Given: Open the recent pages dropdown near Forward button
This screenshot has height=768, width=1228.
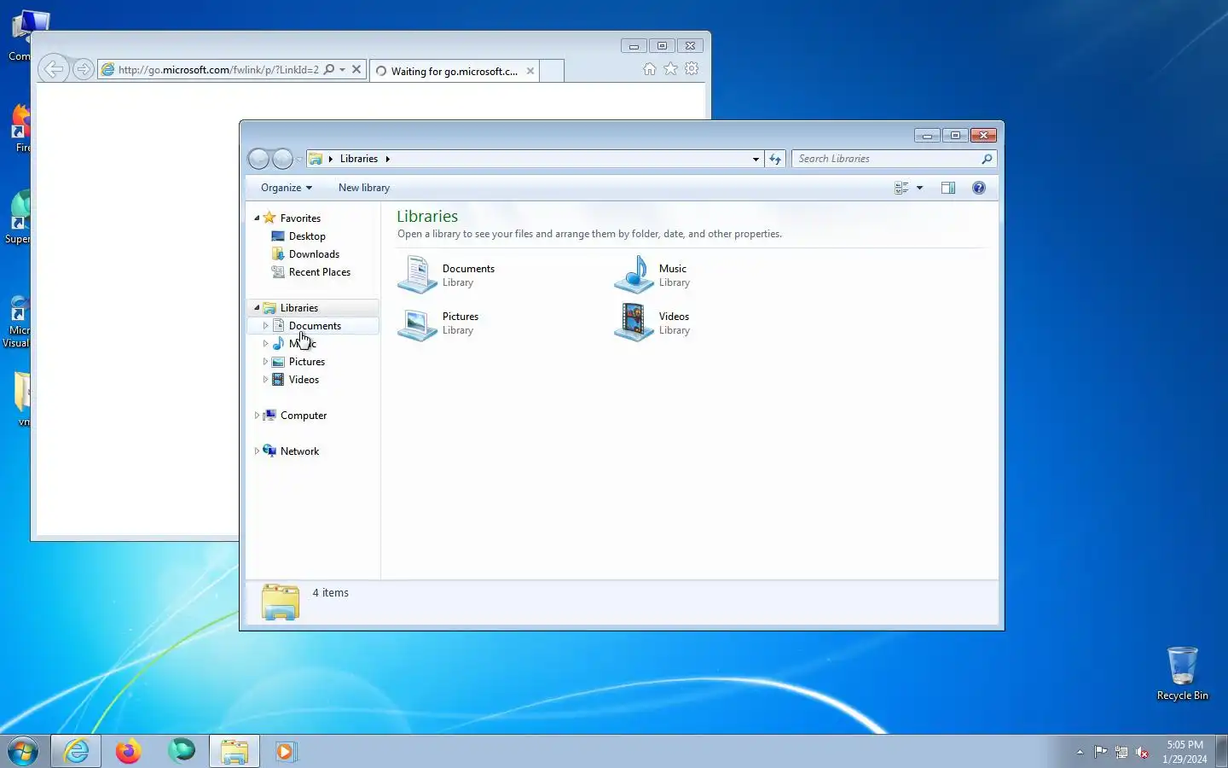Looking at the screenshot, I should pyautogui.click(x=299, y=160).
